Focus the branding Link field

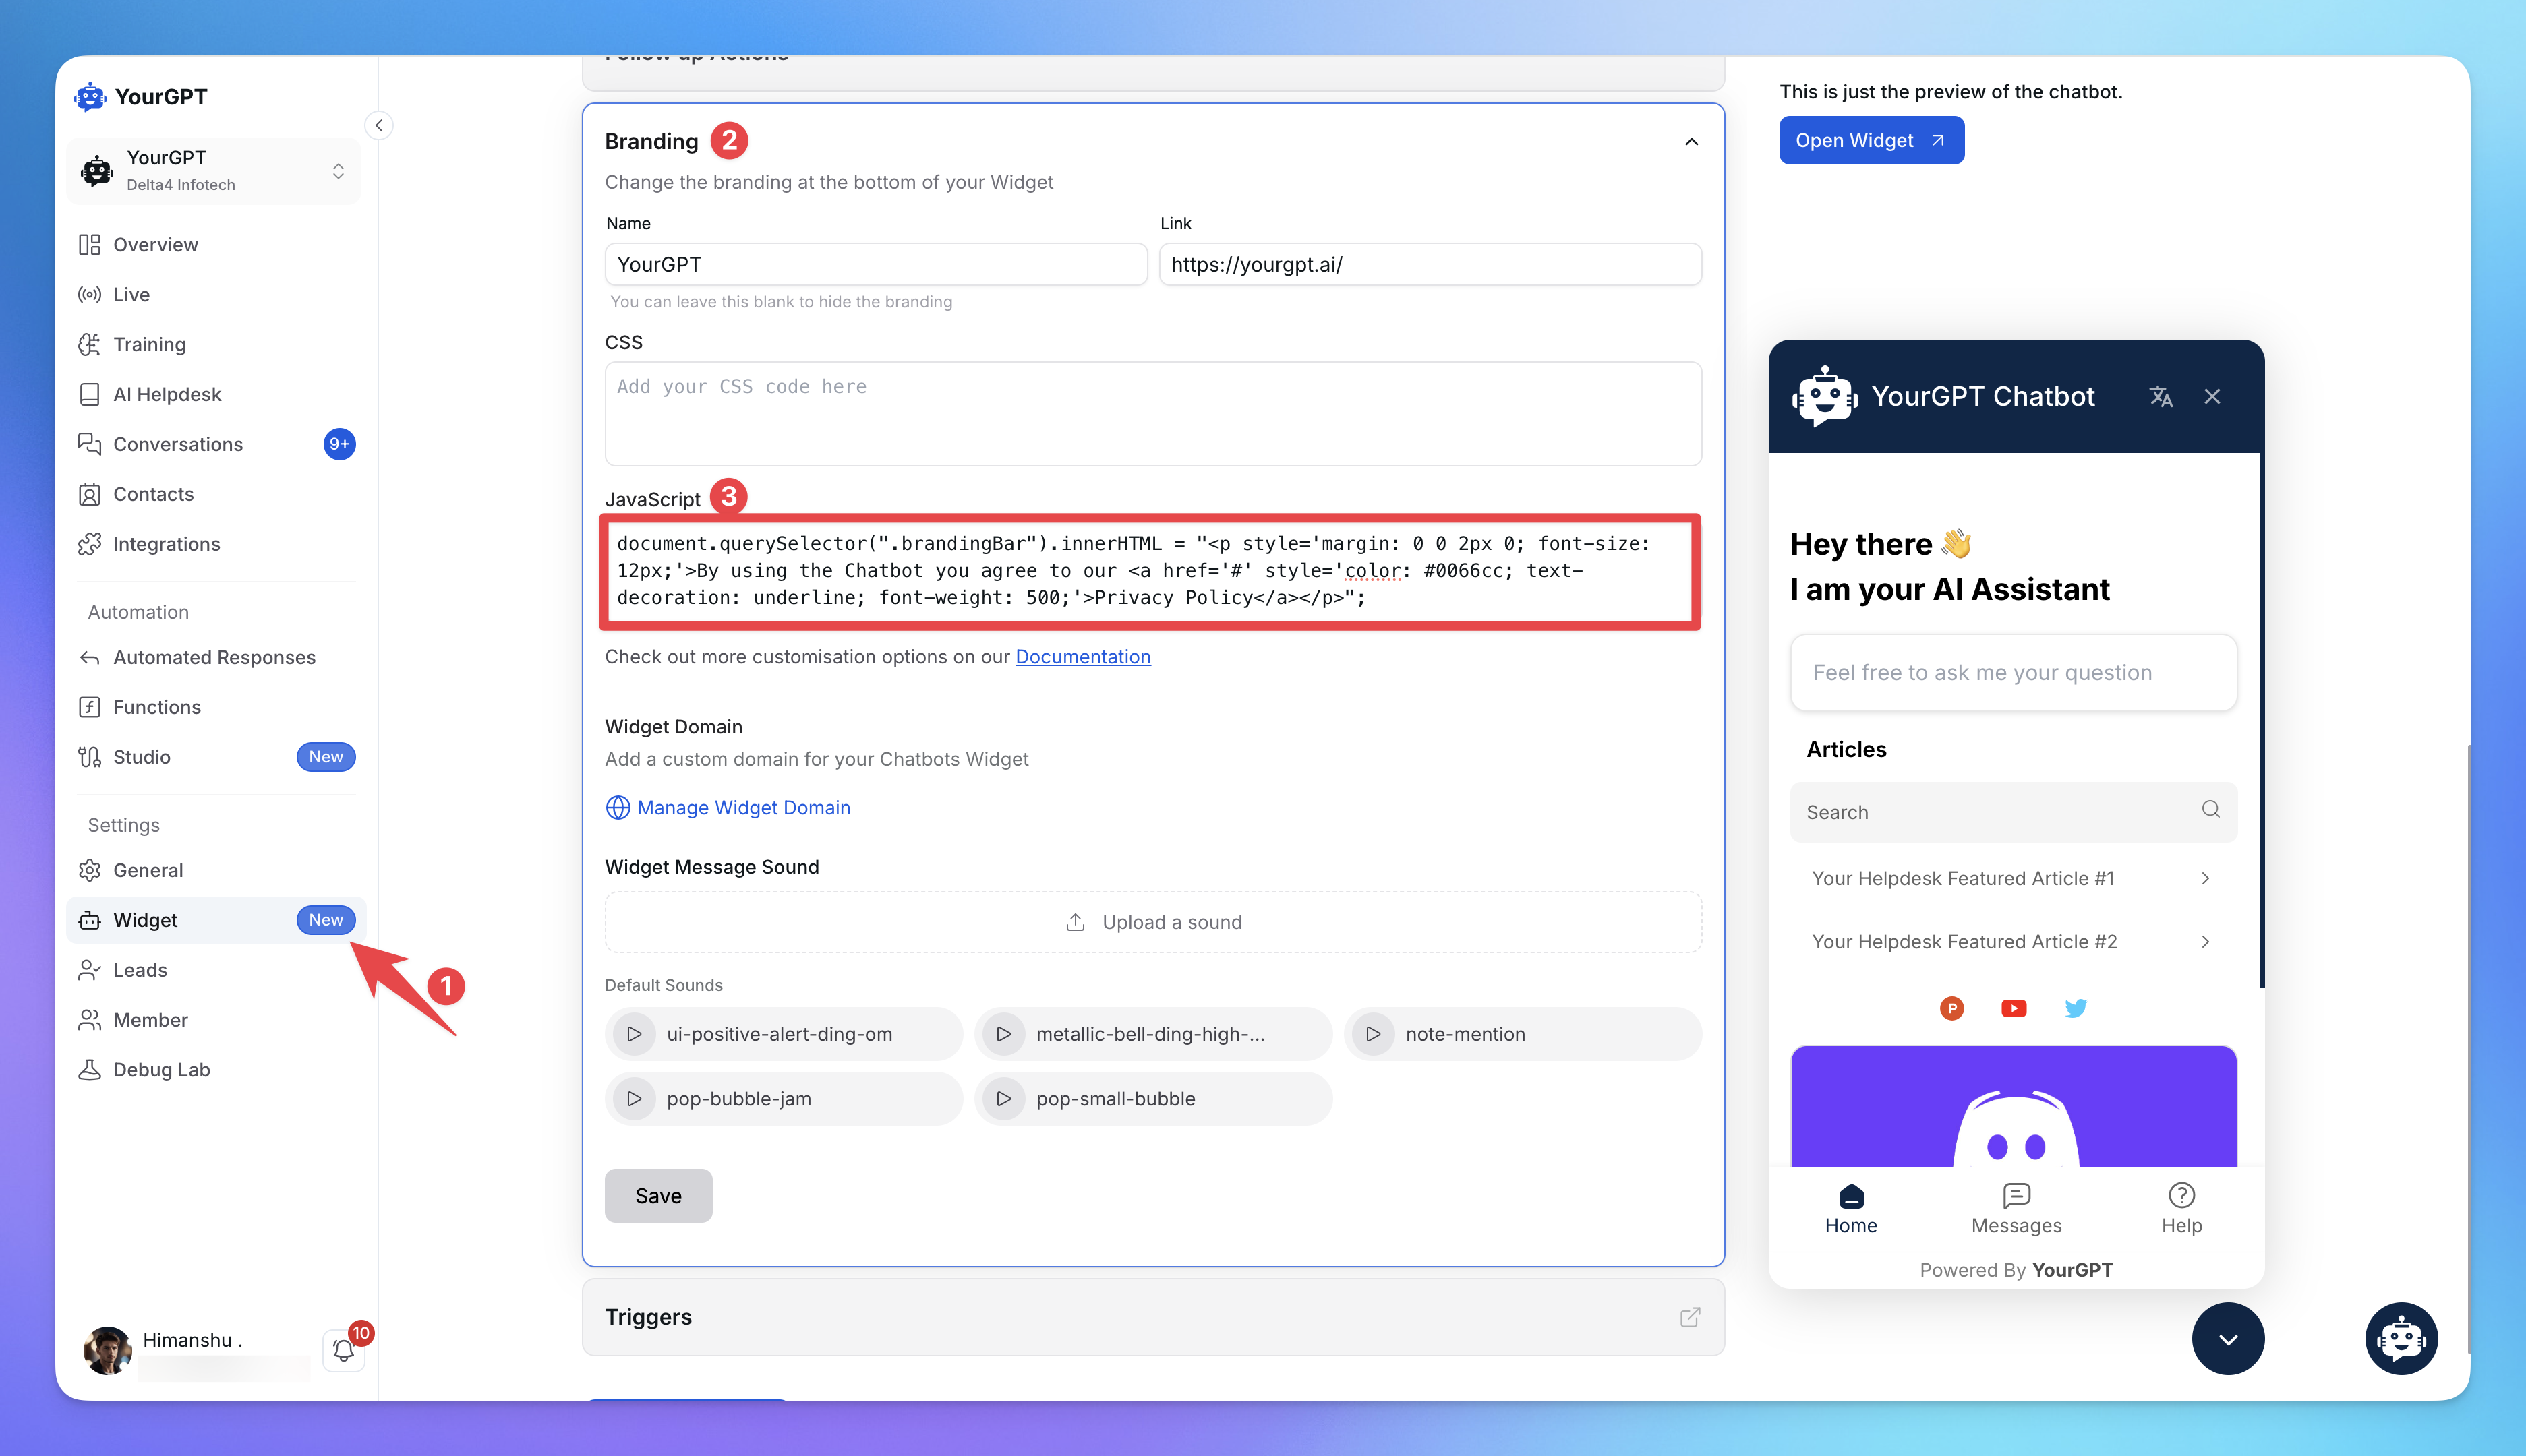(x=1430, y=265)
